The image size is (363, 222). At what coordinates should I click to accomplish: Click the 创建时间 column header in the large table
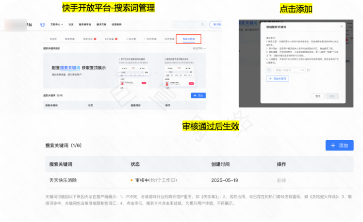point(220,164)
